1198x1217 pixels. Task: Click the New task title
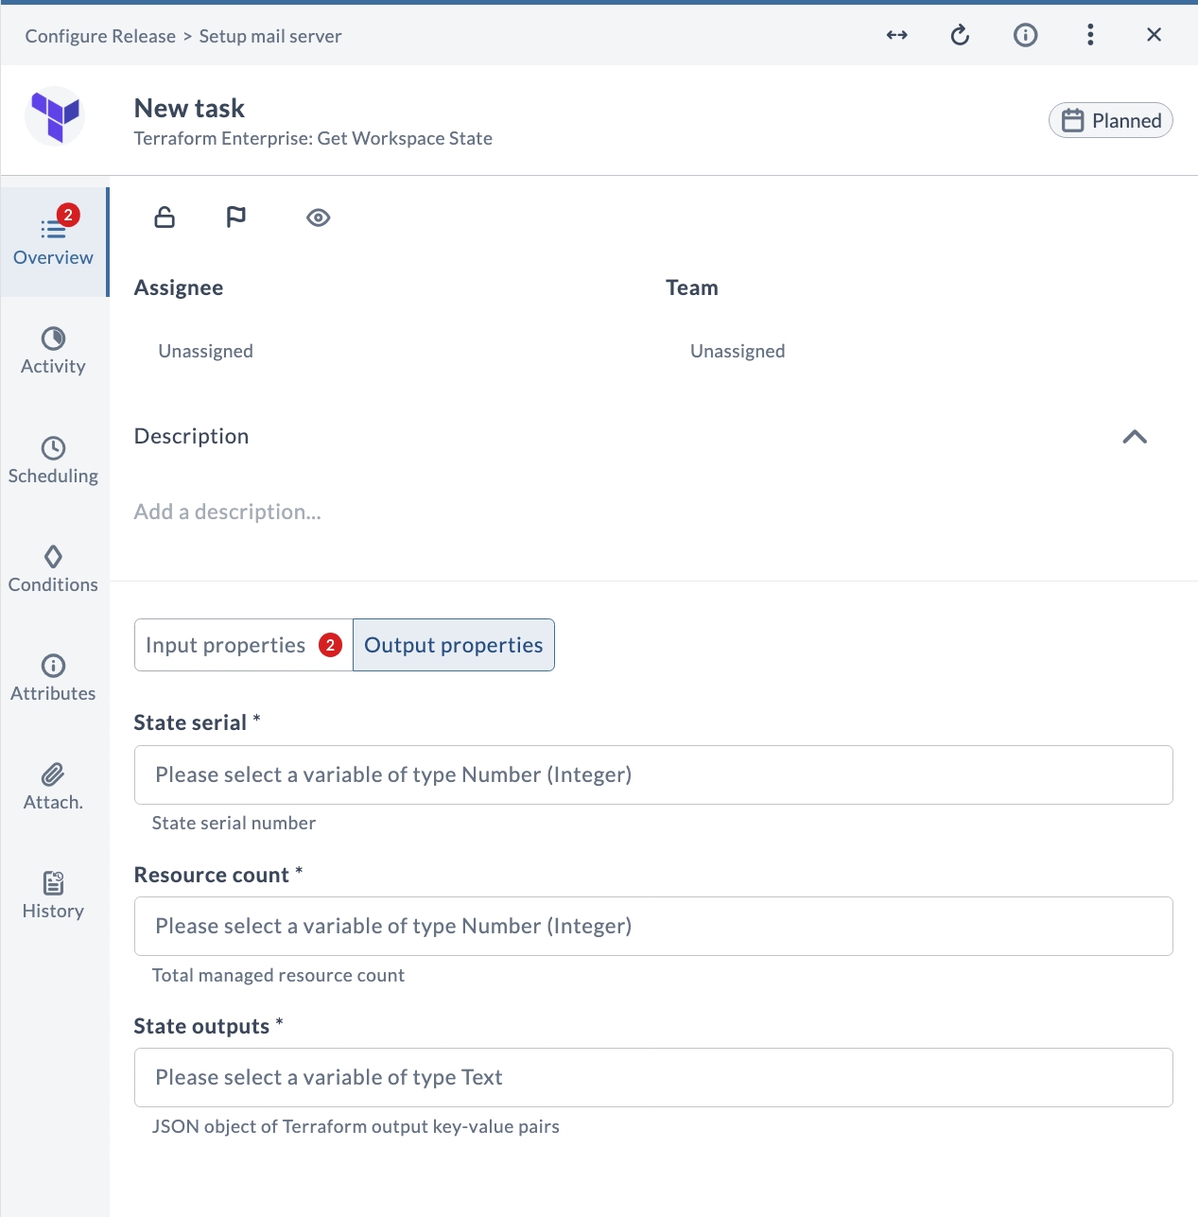point(189,108)
